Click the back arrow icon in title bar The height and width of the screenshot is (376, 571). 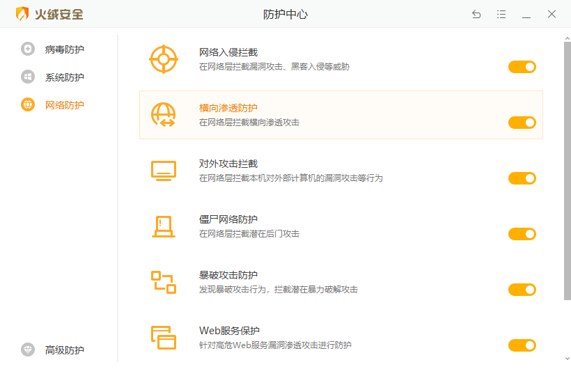pyautogui.click(x=476, y=14)
